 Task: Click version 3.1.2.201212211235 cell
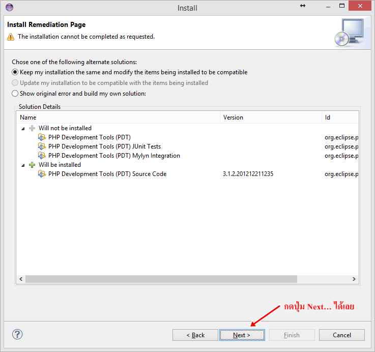point(248,174)
